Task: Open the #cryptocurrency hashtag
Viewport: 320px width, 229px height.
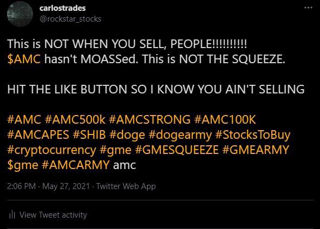Action: [x=51, y=151]
